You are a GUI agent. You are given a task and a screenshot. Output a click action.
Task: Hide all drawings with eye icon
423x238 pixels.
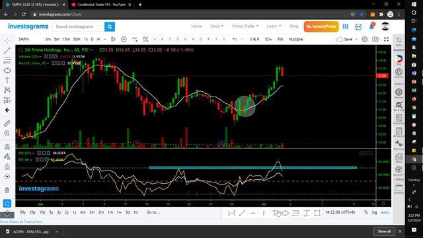(7, 177)
